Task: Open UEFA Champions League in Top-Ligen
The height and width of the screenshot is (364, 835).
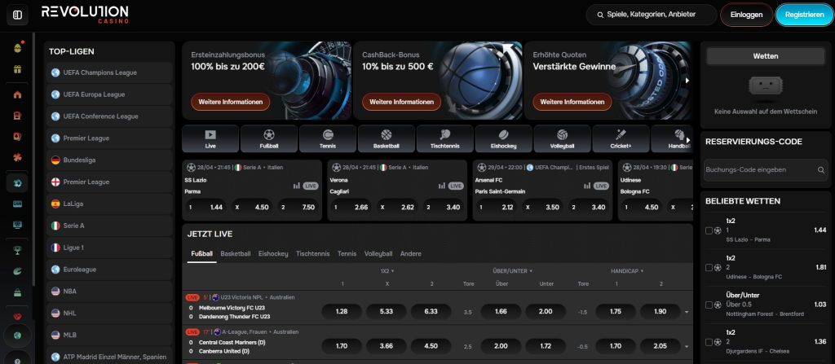Action: 110,73
